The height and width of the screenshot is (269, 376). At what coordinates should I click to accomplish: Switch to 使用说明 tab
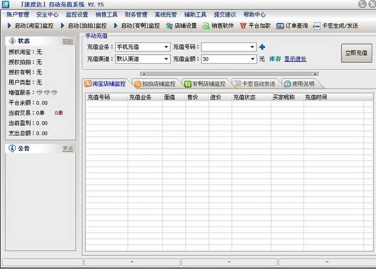pyautogui.click(x=300, y=84)
